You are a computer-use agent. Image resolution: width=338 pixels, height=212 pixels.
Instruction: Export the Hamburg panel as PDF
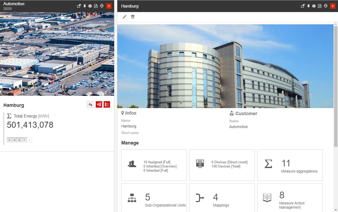[320, 6]
